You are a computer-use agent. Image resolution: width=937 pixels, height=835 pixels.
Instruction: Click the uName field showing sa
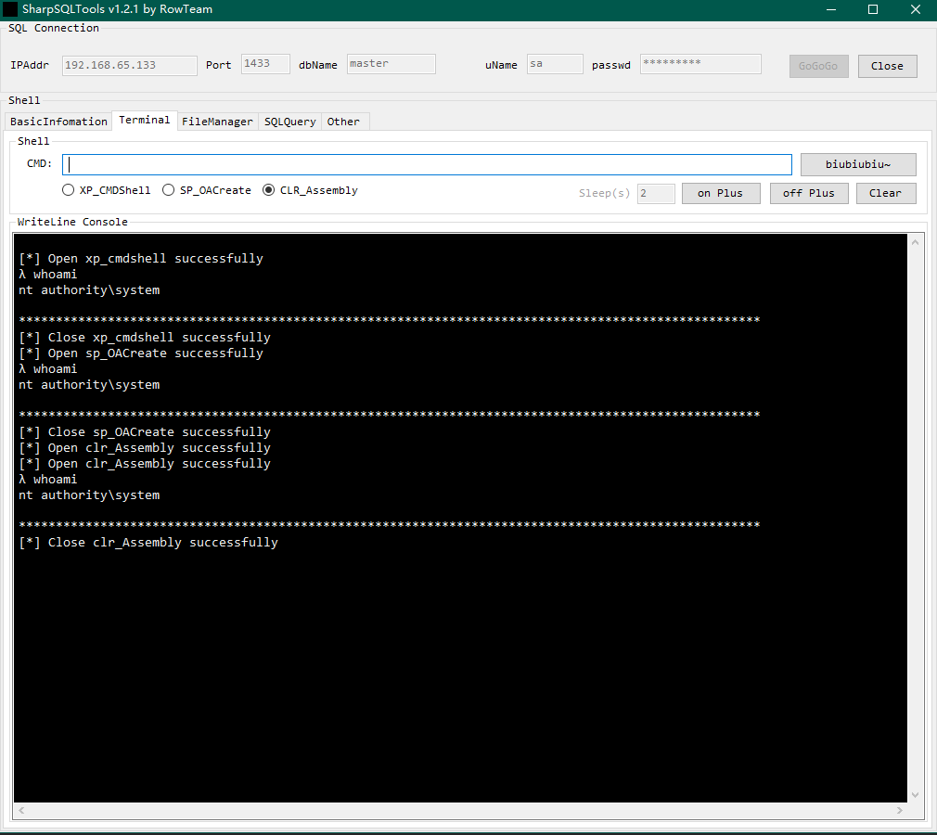point(555,64)
